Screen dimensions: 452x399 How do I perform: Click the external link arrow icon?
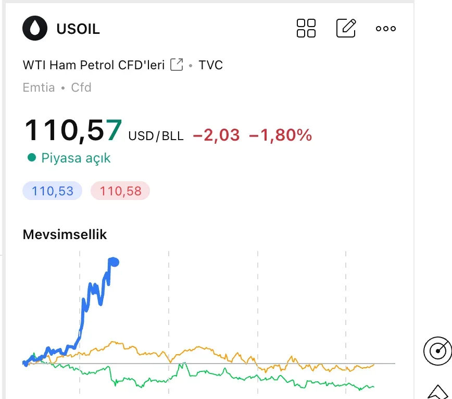point(177,65)
